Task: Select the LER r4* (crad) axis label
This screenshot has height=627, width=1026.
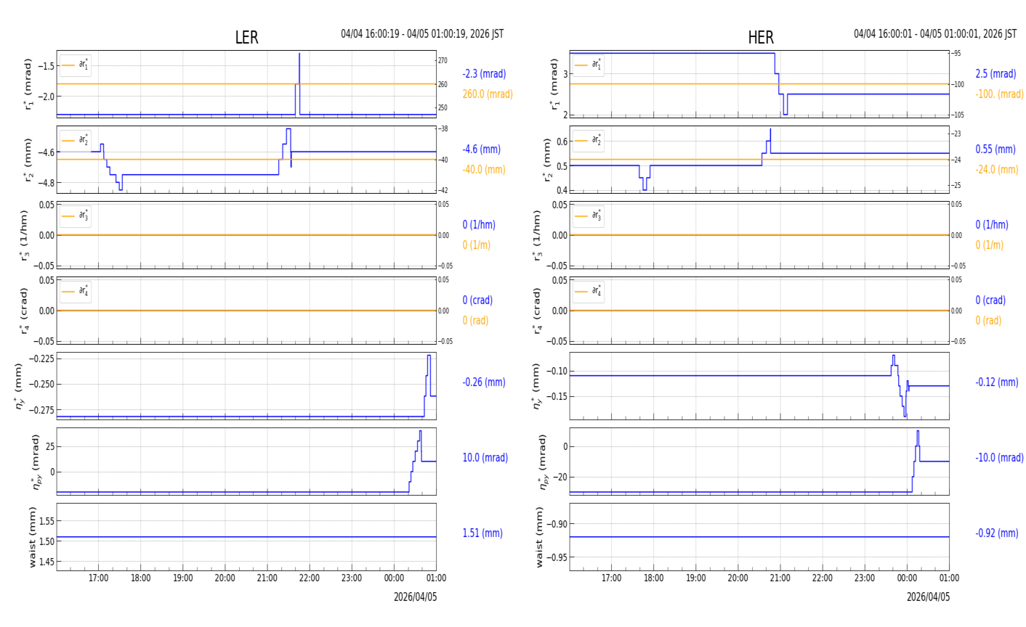Action: (x=24, y=311)
